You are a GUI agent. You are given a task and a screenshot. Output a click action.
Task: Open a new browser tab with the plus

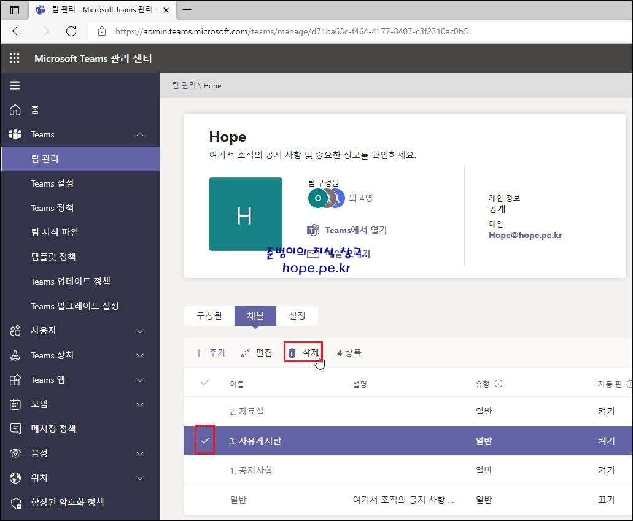point(187,9)
